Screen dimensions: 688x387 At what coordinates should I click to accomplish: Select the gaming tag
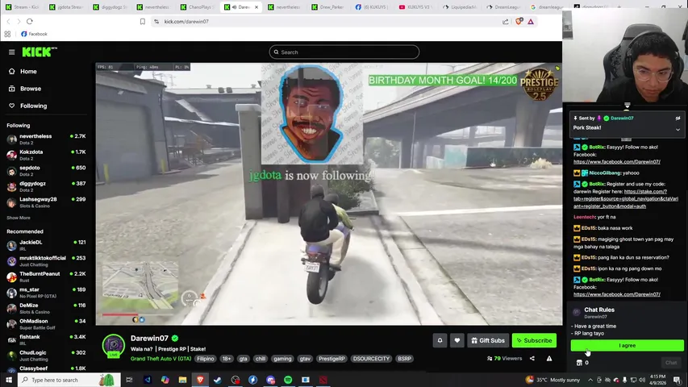coord(282,359)
